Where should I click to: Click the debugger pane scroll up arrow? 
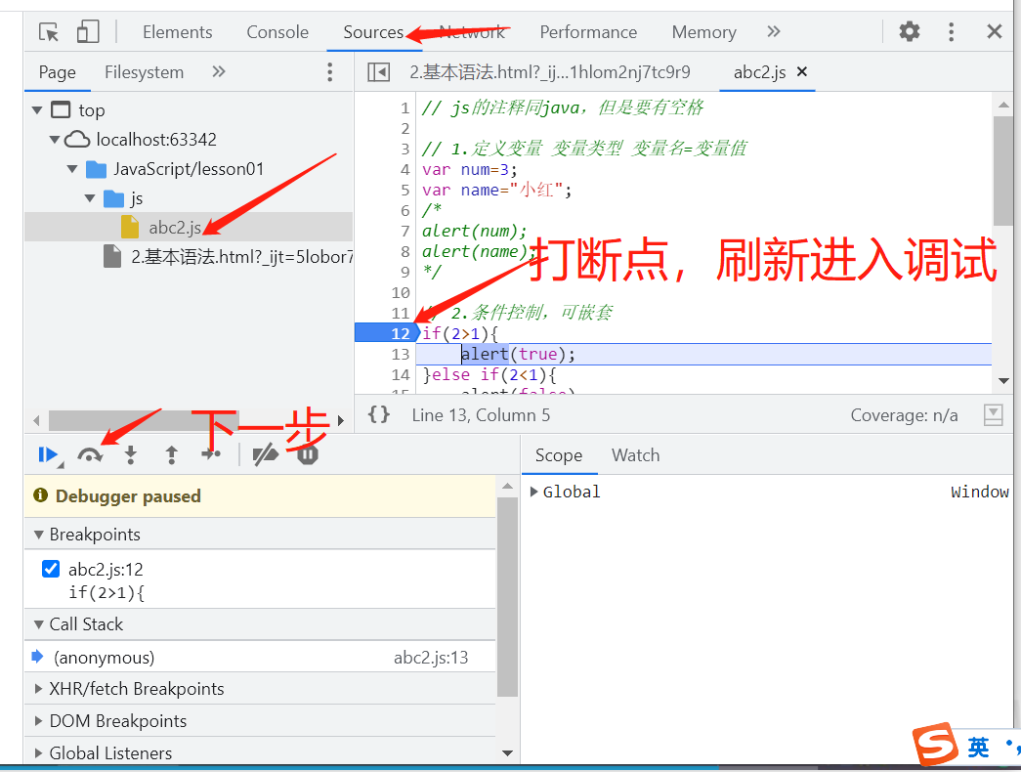click(508, 487)
